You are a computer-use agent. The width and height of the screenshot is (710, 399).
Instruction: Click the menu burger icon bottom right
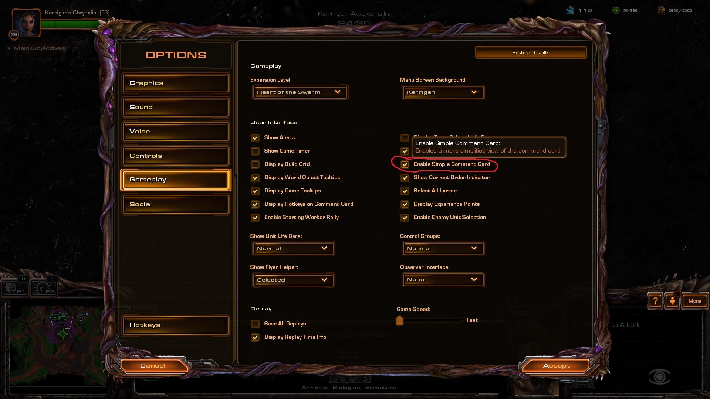coord(695,301)
